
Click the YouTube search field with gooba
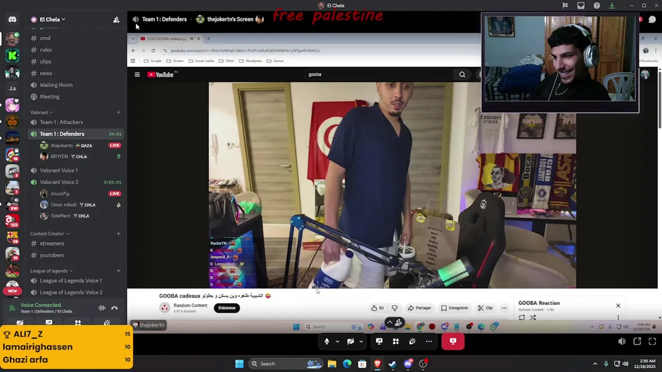pyautogui.click(x=380, y=74)
